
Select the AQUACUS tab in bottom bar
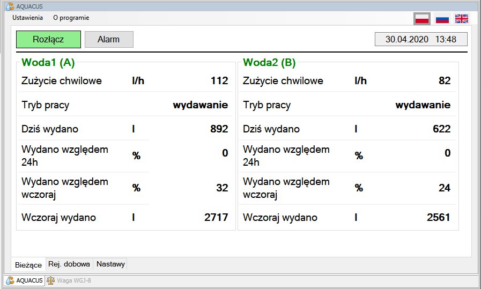coord(24,280)
